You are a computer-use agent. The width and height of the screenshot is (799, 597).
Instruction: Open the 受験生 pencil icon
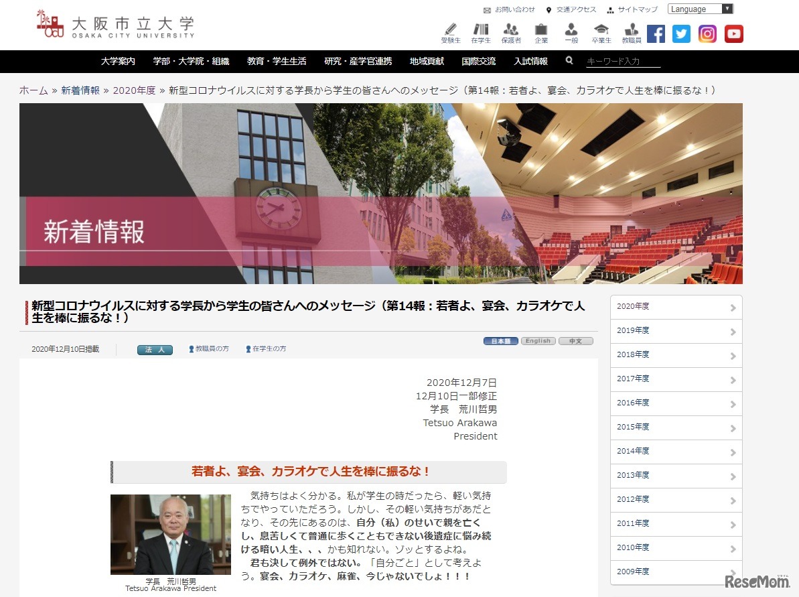(451, 34)
